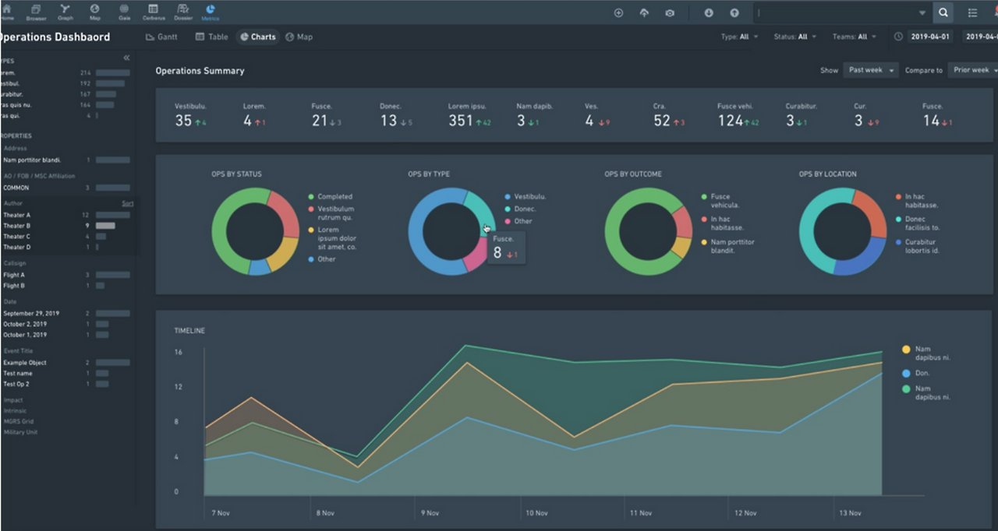This screenshot has height=531, width=998.
Task: Switch to the Gantt view tab
Action: (x=162, y=37)
